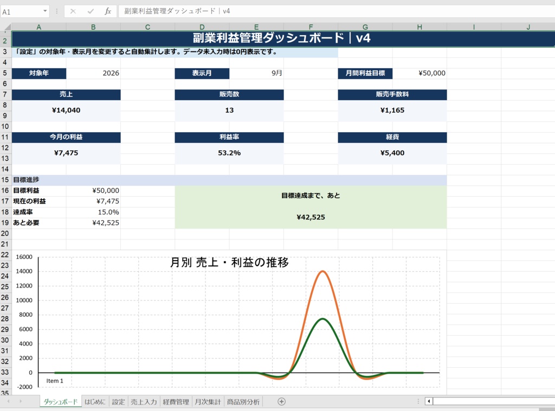This screenshot has height=411, width=555.
Task: Open the 経費管理 sheet tab
Action: click(x=176, y=402)
